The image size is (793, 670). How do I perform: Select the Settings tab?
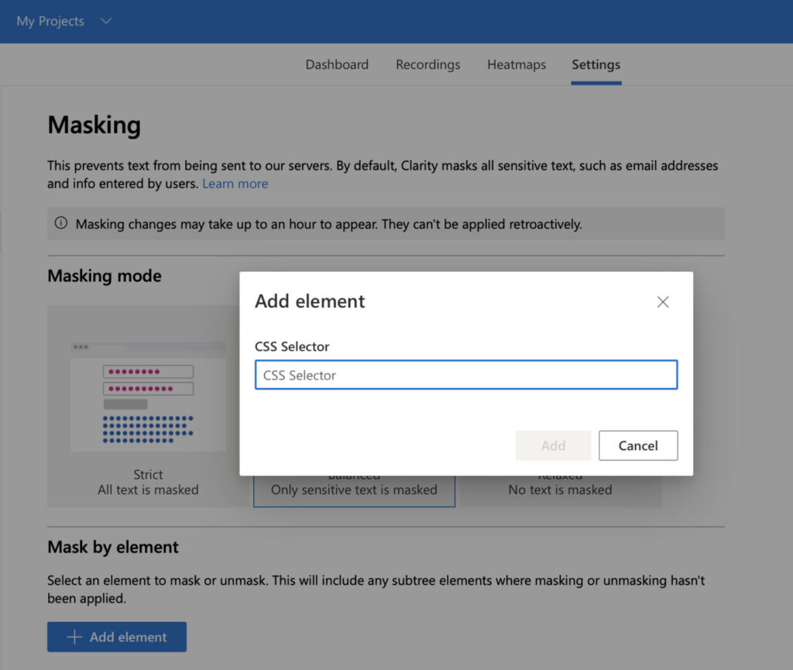(x=596, y=64)
